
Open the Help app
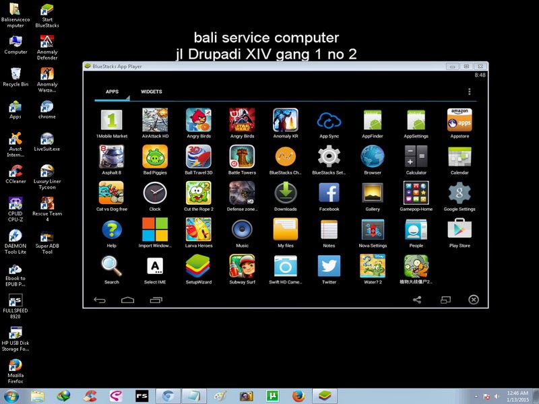pos(111,230)
